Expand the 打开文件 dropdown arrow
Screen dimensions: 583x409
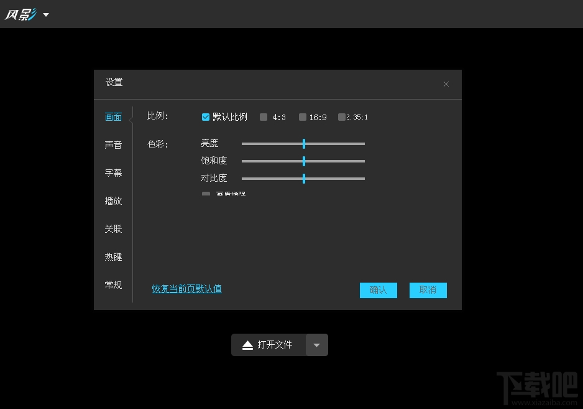[x=317, y=344]
